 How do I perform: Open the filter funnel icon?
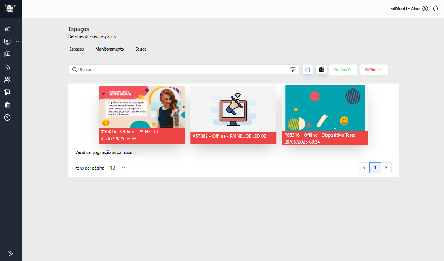[x=293, y=70]
